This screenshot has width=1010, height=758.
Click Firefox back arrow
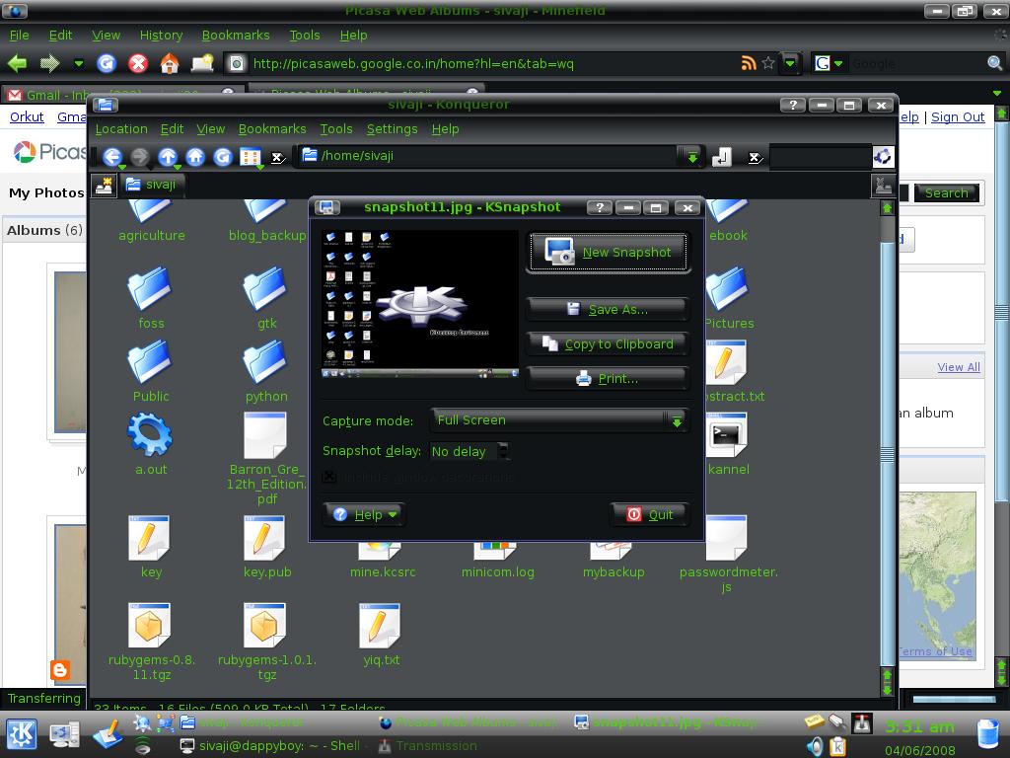[x=18, y=63]
